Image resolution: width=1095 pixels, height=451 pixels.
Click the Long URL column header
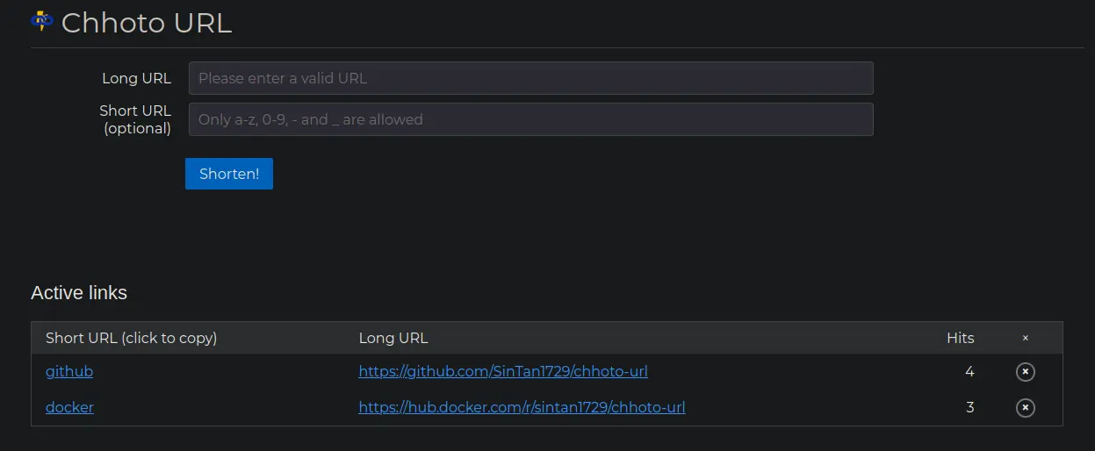pos(393,338)
